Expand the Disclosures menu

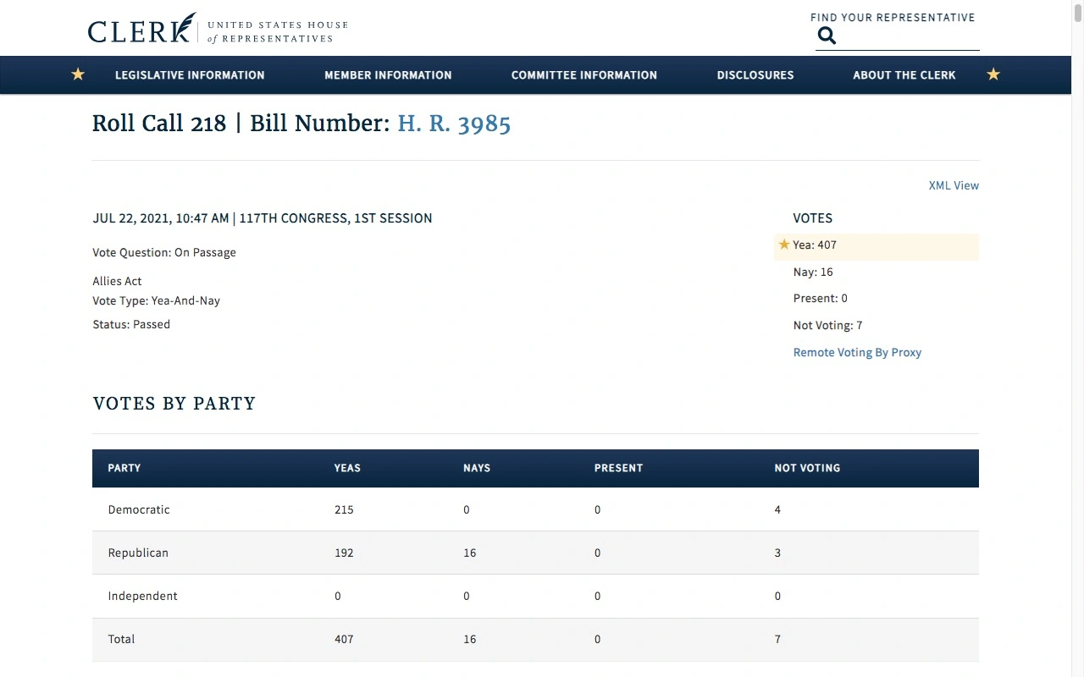[755, 75]
